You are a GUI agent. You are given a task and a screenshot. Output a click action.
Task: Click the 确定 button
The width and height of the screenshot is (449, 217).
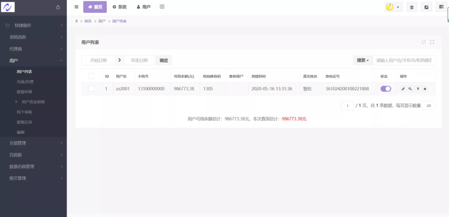(x=164, y=60)
